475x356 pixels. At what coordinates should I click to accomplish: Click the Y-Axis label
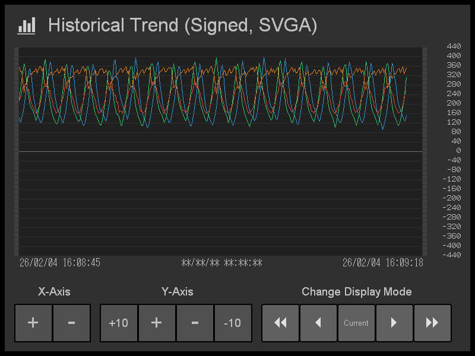coord(177,291)
